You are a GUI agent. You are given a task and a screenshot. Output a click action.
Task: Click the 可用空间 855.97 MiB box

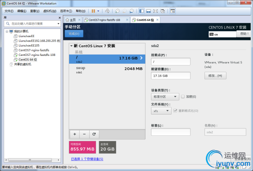[82, 147]
